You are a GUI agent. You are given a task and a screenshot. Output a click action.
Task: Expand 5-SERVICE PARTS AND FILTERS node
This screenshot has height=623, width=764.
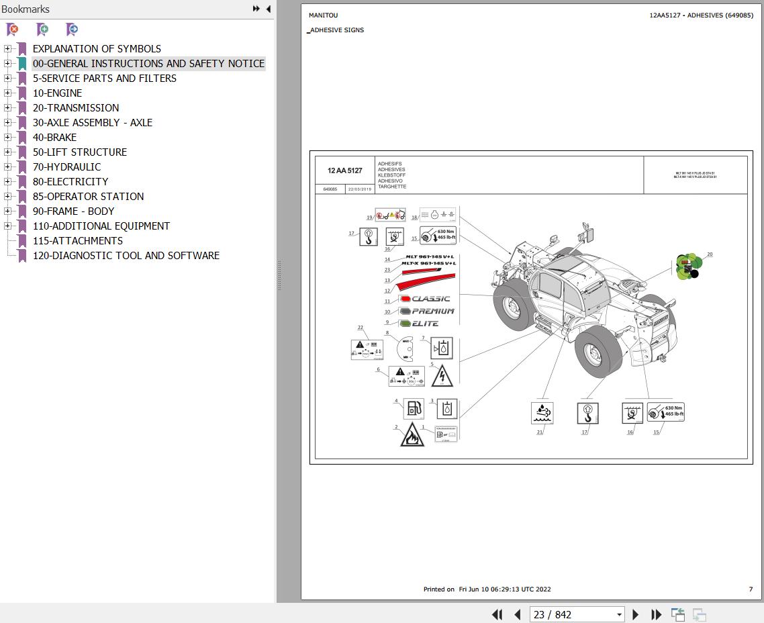pyautogui.click(x=7, y=79)
